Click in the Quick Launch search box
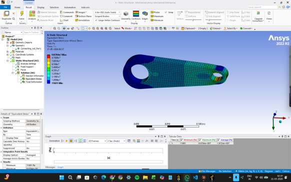 [262, 7]
